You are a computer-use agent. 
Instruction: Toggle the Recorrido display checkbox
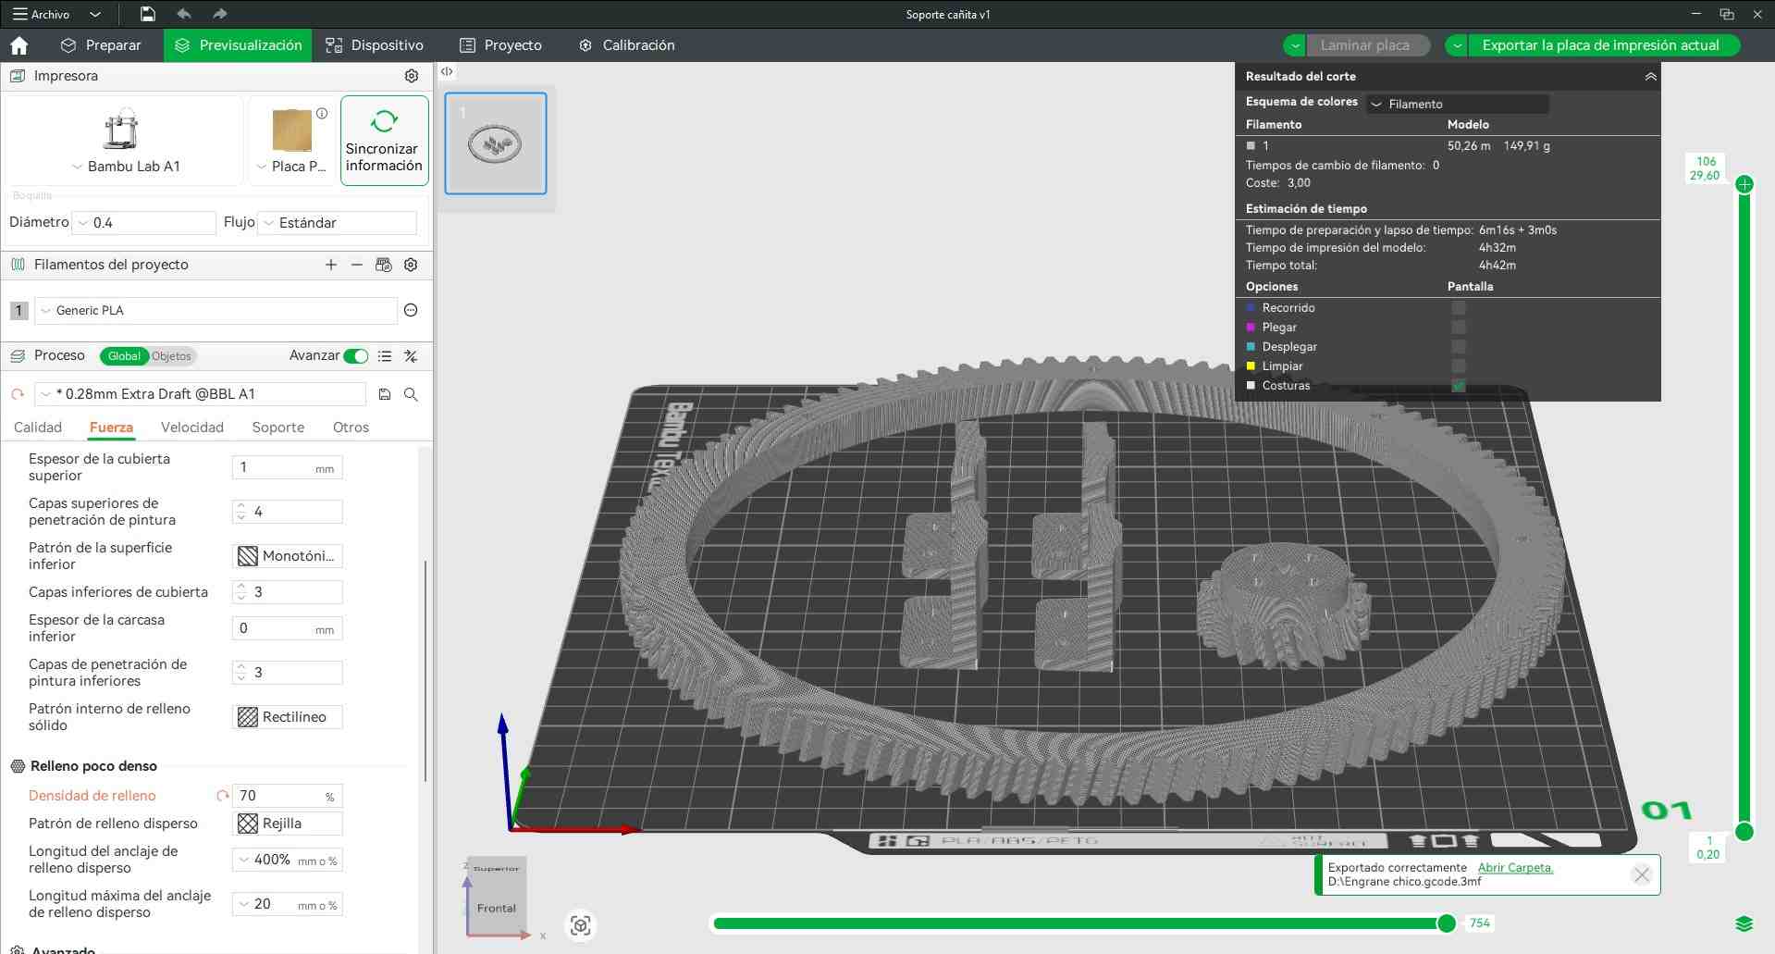tap(1459, 308)
